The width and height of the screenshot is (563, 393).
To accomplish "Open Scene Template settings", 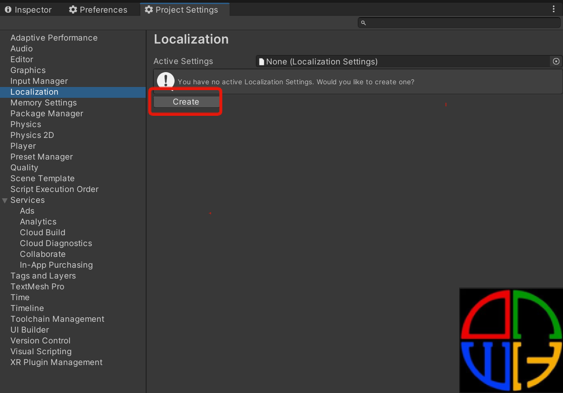I will (x=43, y=178).
